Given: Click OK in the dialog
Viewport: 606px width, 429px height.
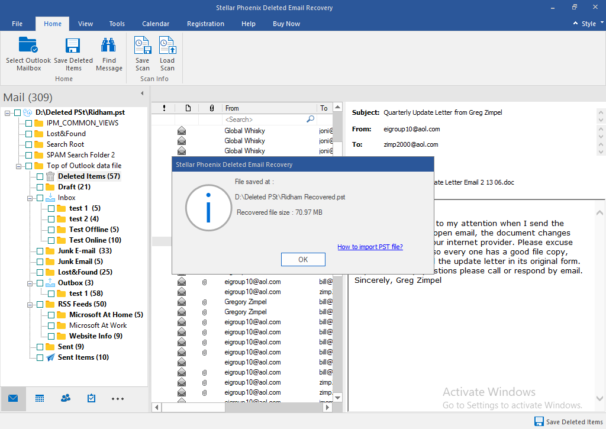Looking at the screenshot, I should [303, 259].
